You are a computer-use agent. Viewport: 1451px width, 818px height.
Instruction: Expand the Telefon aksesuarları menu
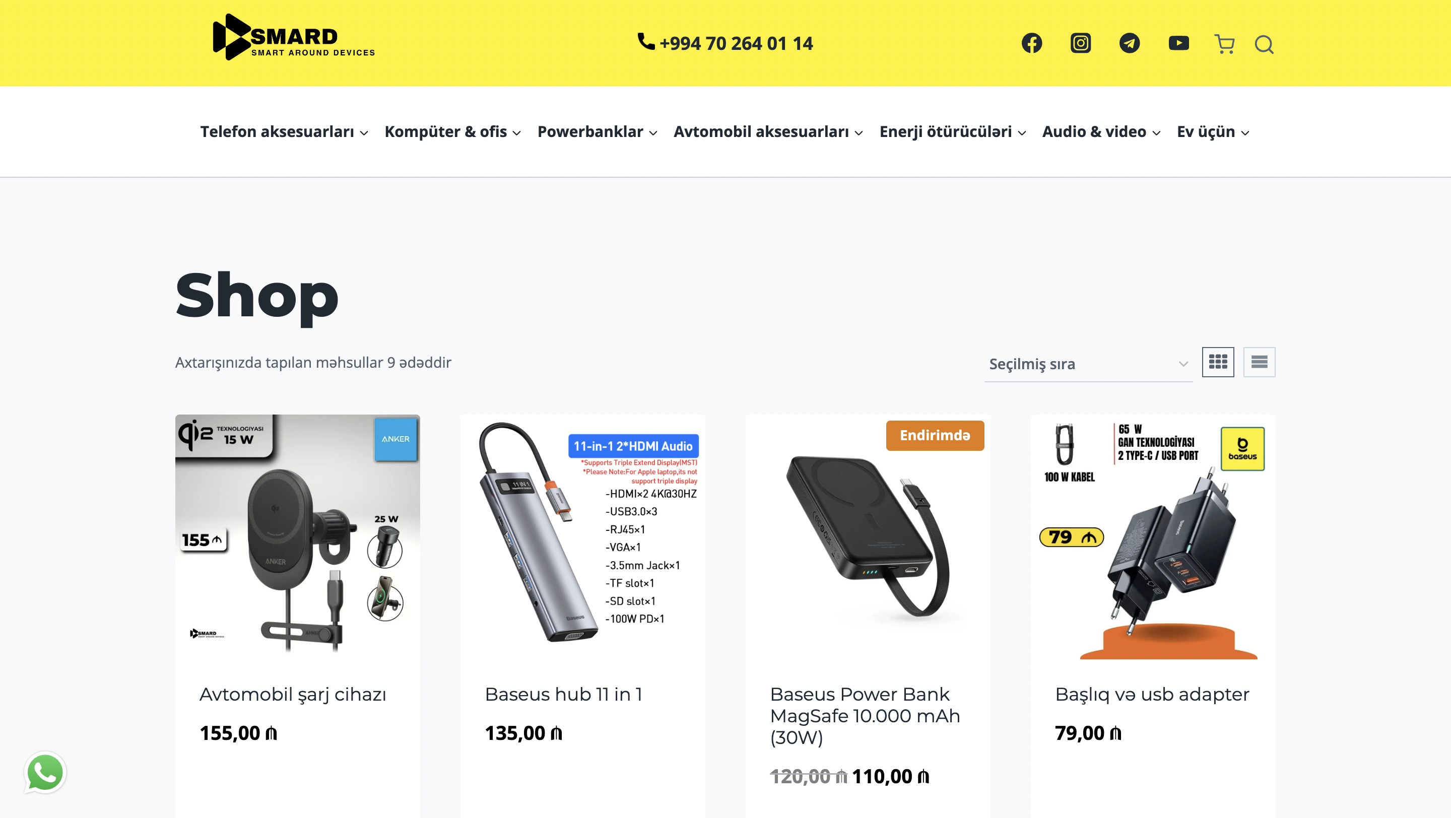tap(285, 132)
